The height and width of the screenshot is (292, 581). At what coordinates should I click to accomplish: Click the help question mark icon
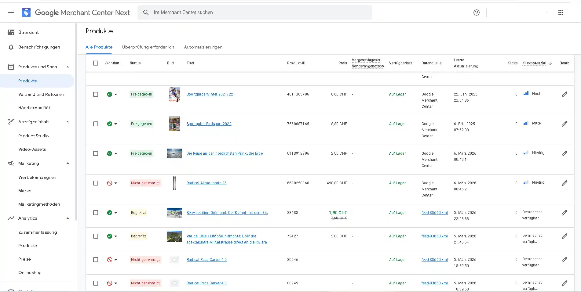[x=476, y=13]
